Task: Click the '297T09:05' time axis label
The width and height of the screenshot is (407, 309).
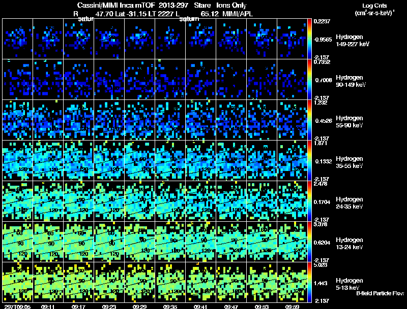Action: click(17, 307)
